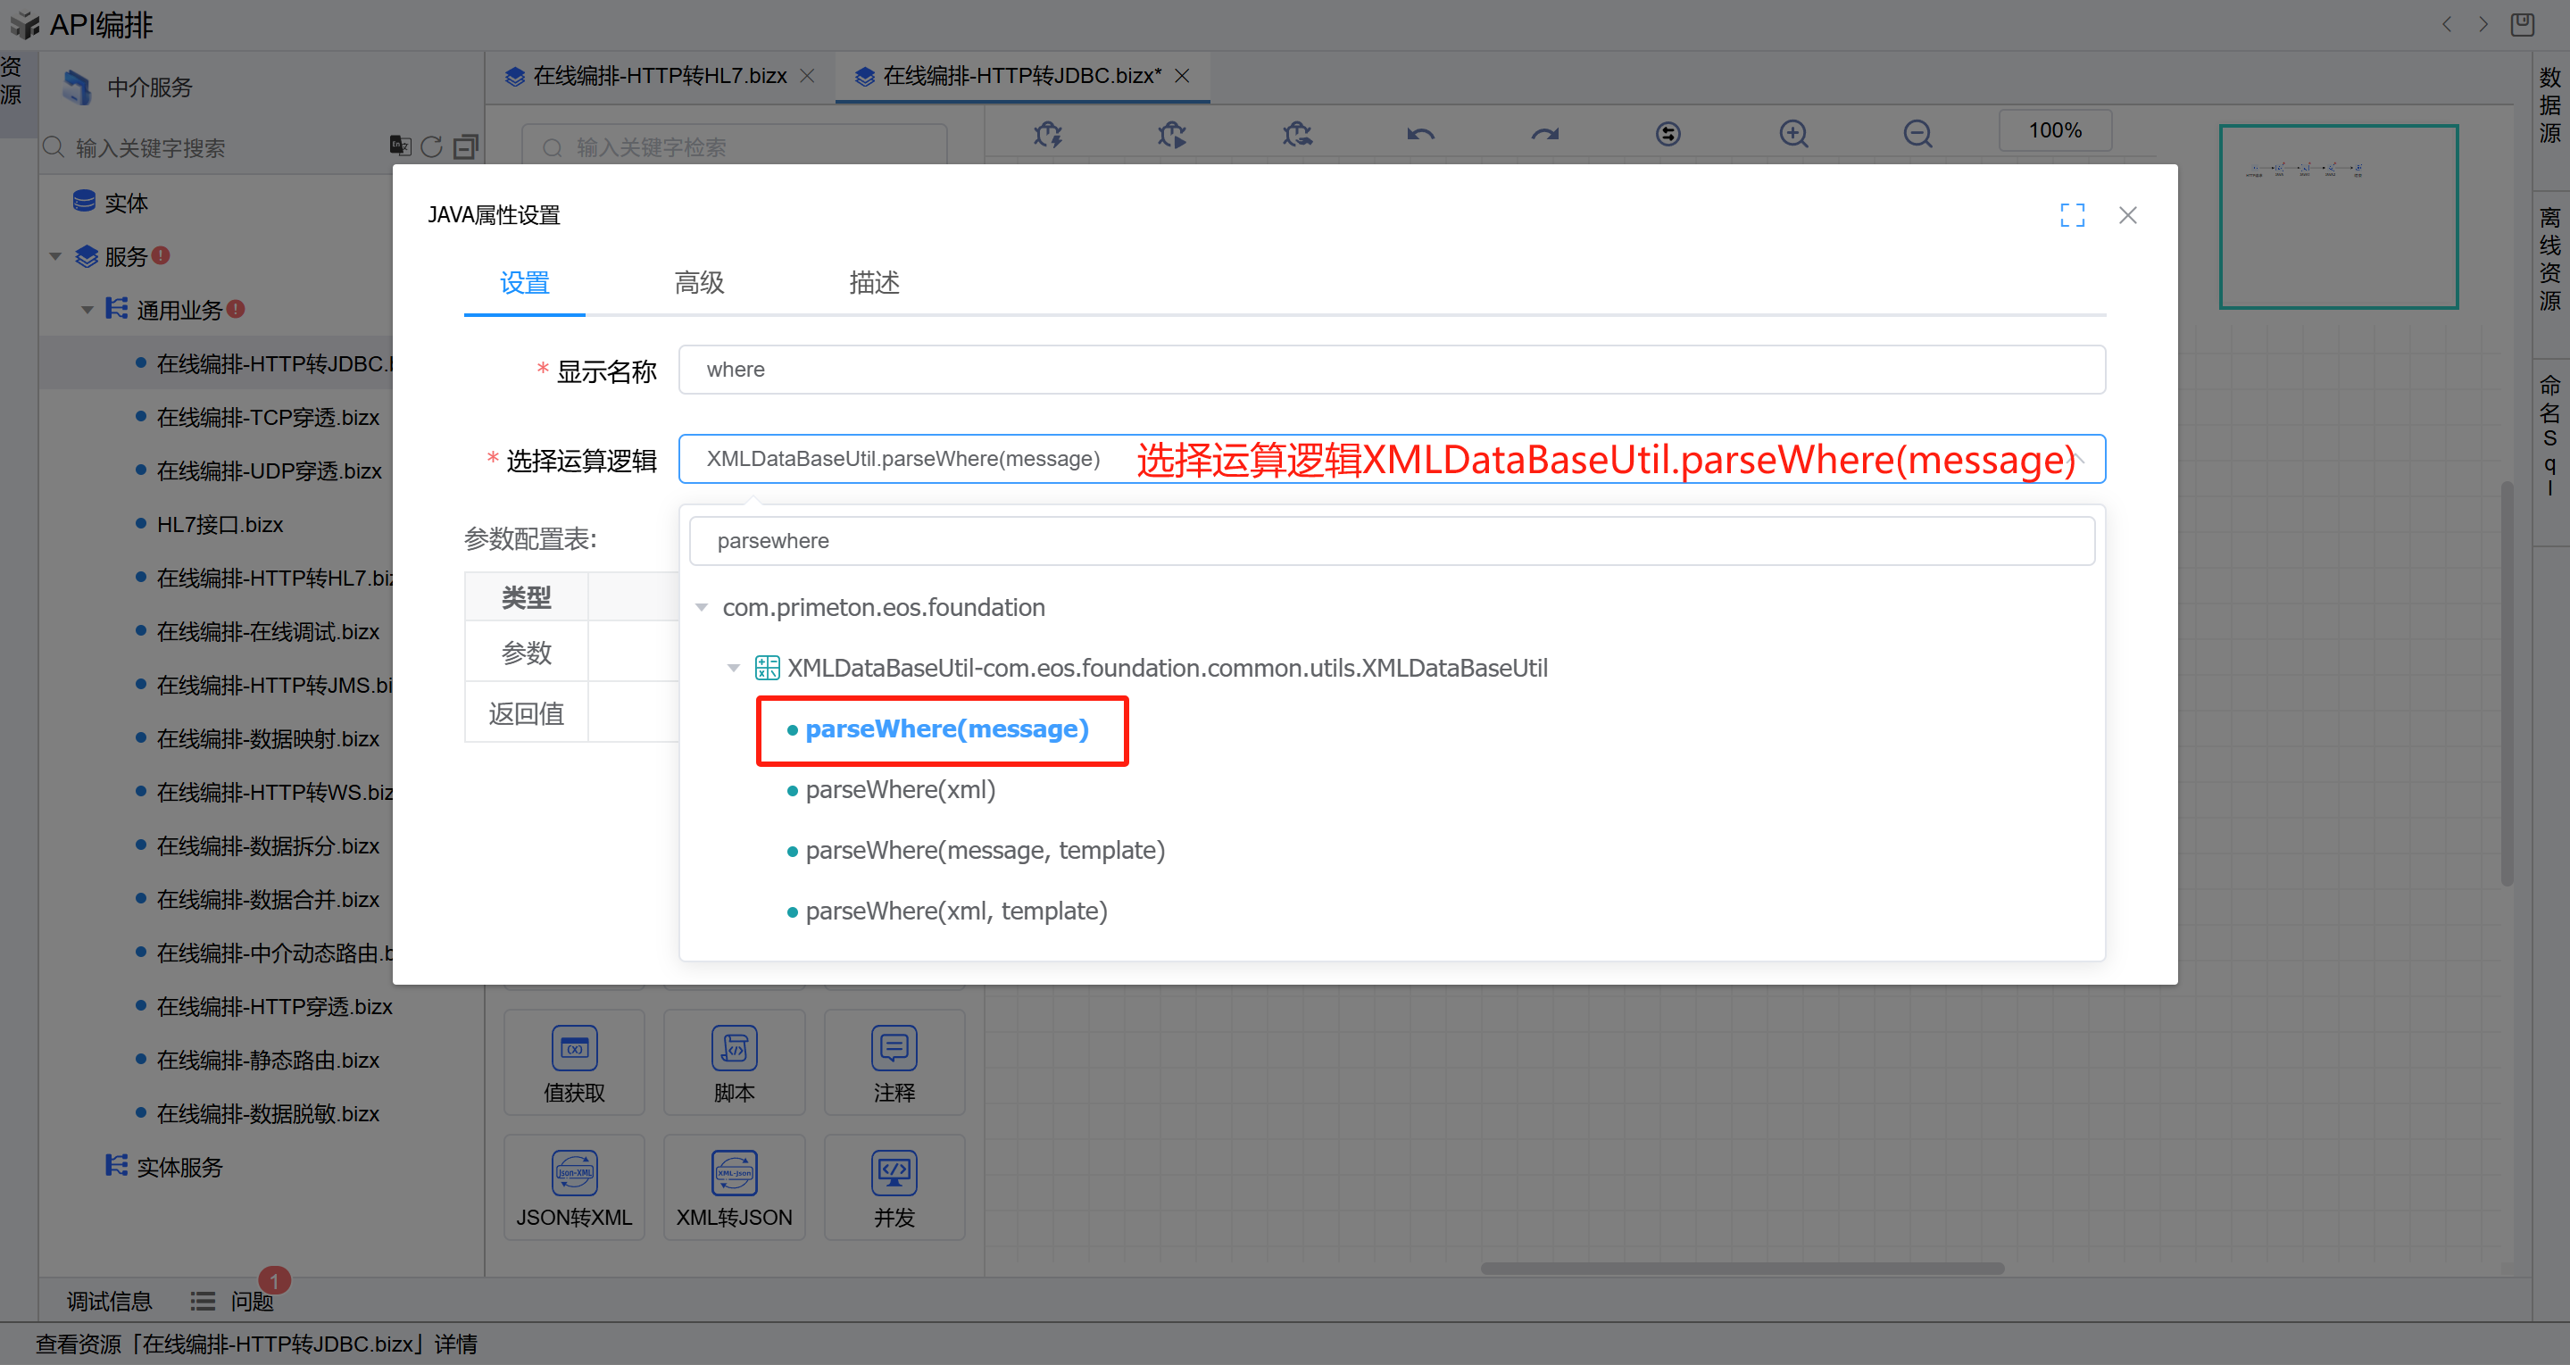Click the refresh icon beside resource search

click(431, 146)
